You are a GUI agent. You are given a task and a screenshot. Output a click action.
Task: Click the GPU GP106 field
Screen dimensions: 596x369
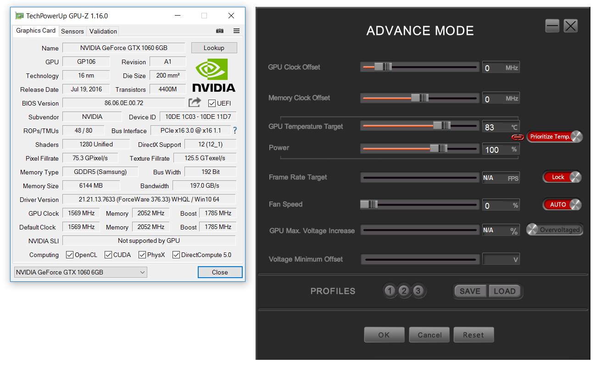[86, 61]
